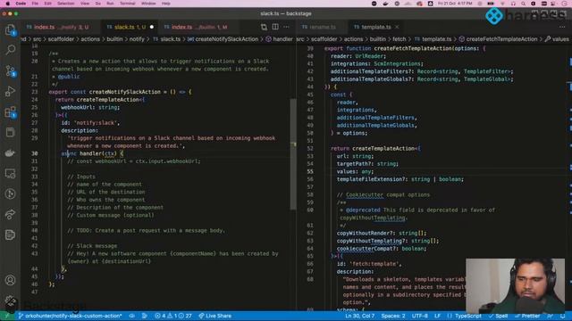Click the 'notify' breadcrumb segment

(137, 39)
